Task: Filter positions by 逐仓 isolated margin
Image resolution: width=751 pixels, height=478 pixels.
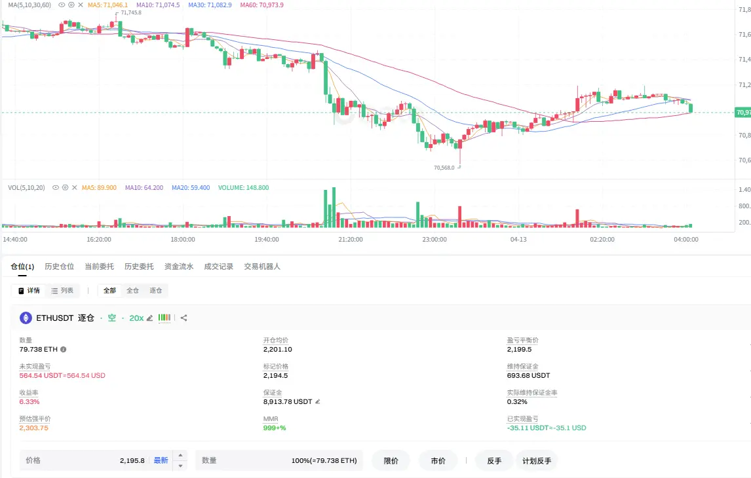Action: click(156, 291)
